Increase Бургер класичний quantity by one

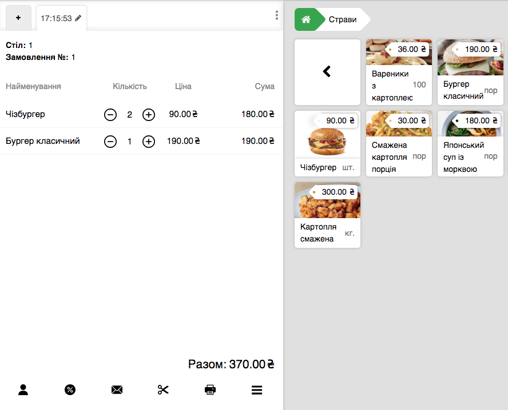point(149,142)
